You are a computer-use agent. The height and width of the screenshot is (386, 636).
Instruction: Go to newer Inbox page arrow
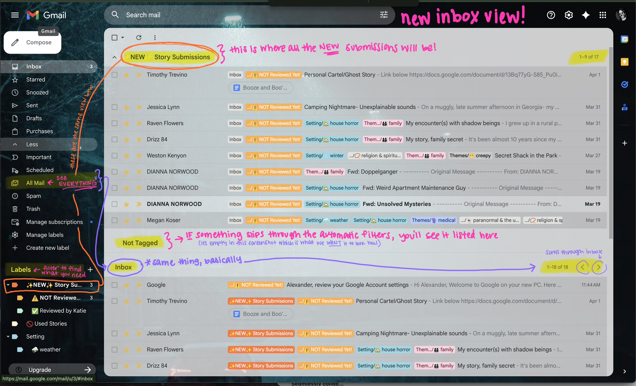(x=582, y=267)
